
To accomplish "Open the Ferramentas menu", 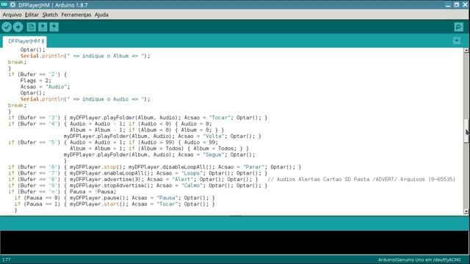I will (x=76, y=15).
